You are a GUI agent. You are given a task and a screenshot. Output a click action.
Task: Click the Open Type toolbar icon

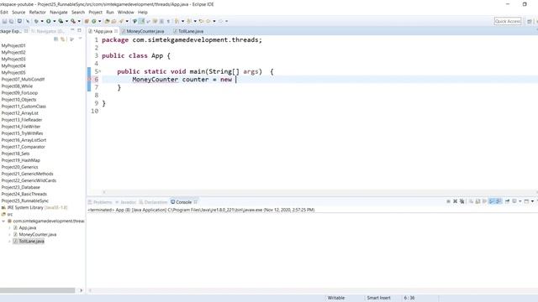[x=107, y=21]
